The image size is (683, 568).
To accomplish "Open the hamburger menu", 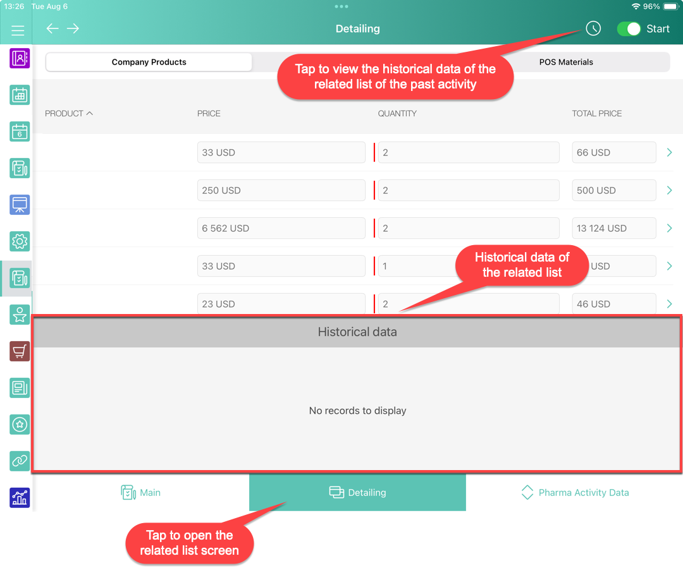I will tap(17, 30).
